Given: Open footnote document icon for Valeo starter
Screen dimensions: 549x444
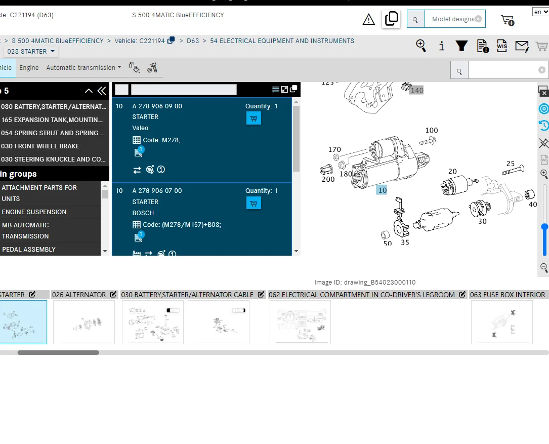Looking at the screenshot, I should (x=139, y=152).
